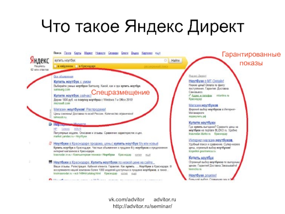The height and width of the screenshot is (214, 285).
Task: Click the vk.com/advitor text
Action: click(126, 200)
